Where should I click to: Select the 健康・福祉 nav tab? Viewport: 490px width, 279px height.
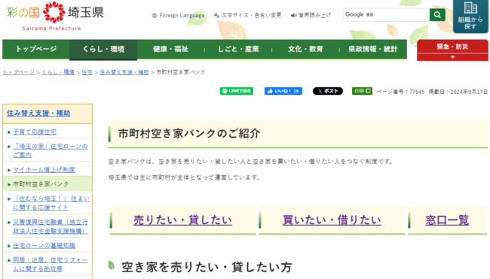(170, 49)
